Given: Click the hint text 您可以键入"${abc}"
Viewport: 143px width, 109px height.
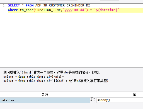Looking at the screenshot, I should 18,72.
